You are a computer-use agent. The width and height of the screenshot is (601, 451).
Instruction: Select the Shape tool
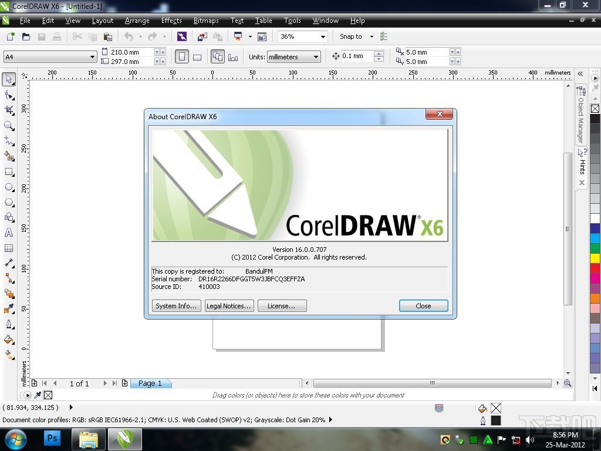coord(8,95)
